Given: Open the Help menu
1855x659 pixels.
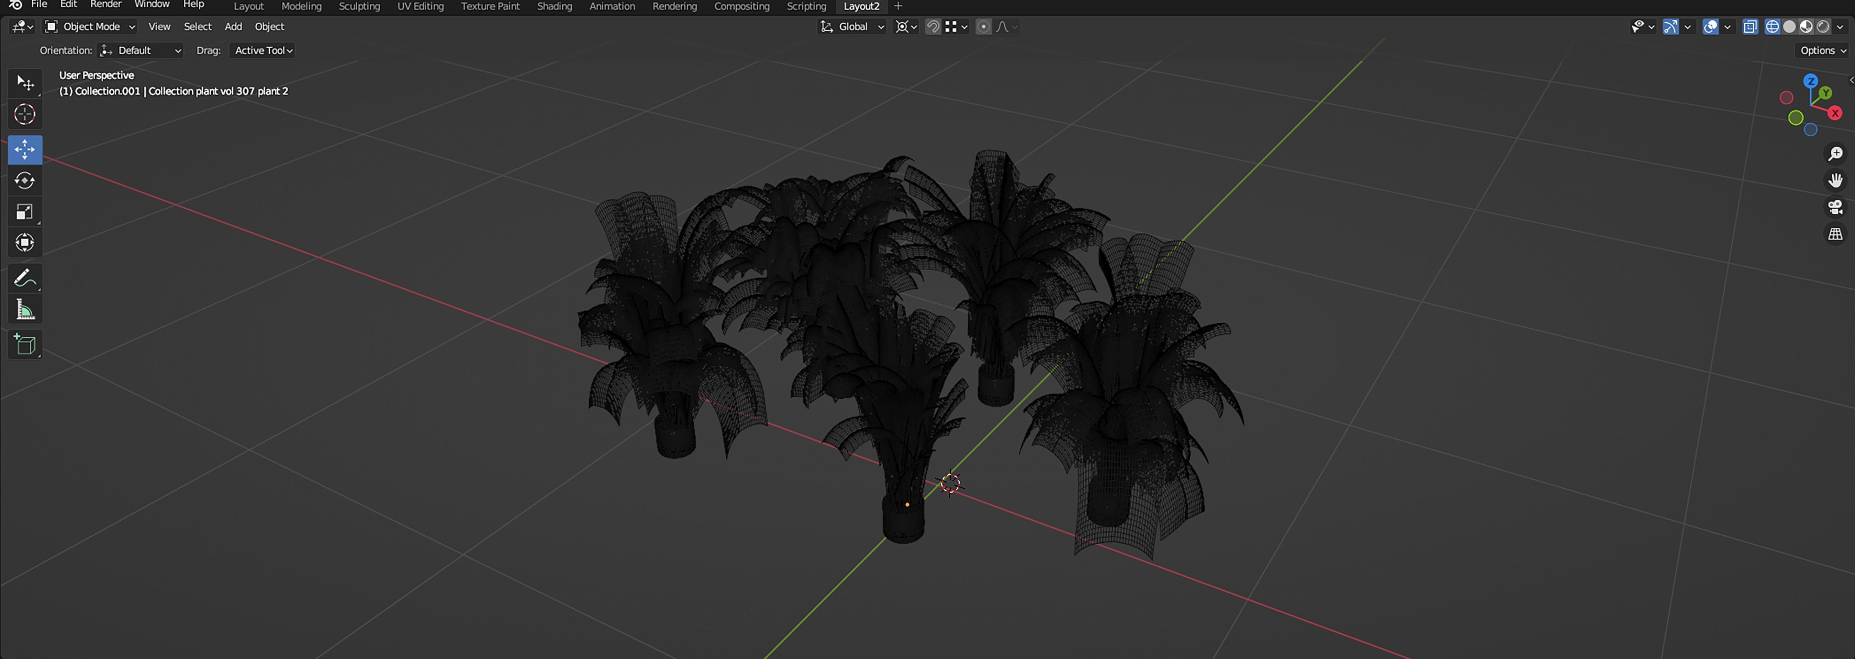Looking at the screenshot, I should [x=193, y=4].
